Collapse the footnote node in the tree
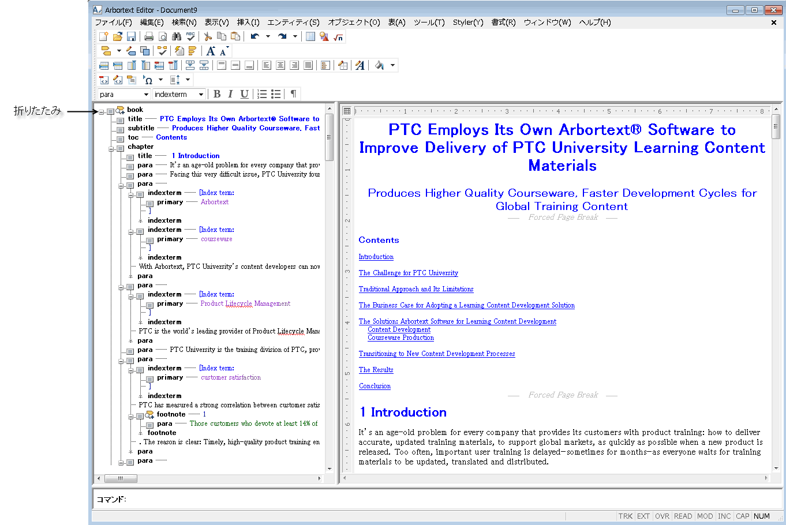This screenshot has height=525, width=786. [131, 416]
